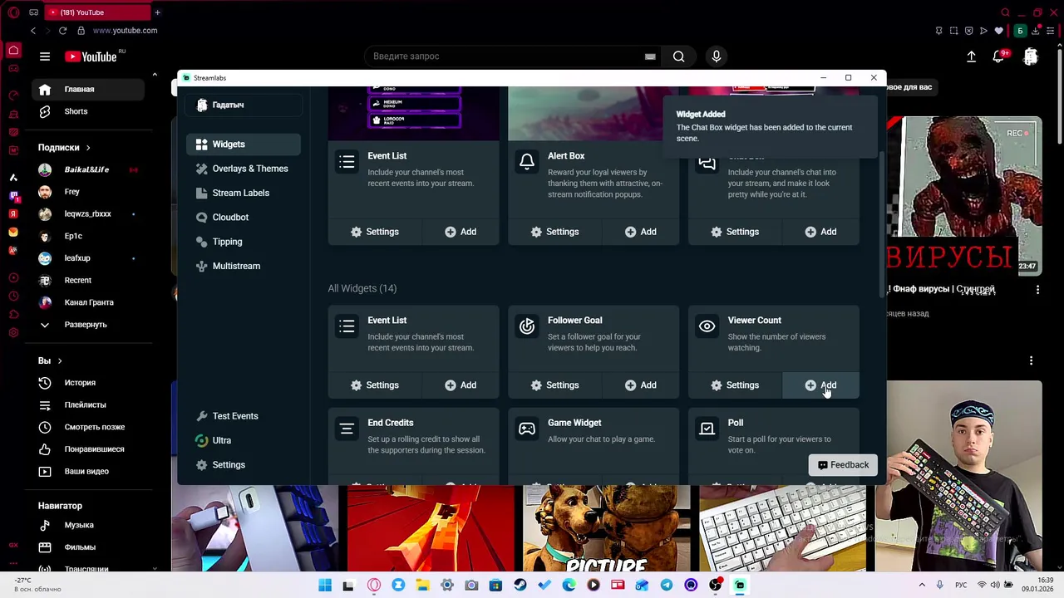Viewport: 1064px width, 598px height.
Task: Open YouTube account avatar menu
Action: pos(1031,56)
